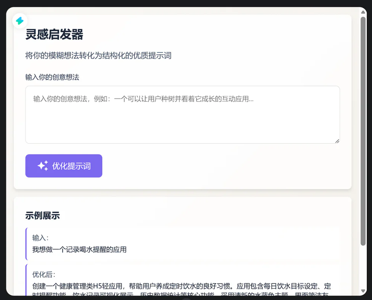
Task: Click the 优化提示词 button
Action: point(64,166)
